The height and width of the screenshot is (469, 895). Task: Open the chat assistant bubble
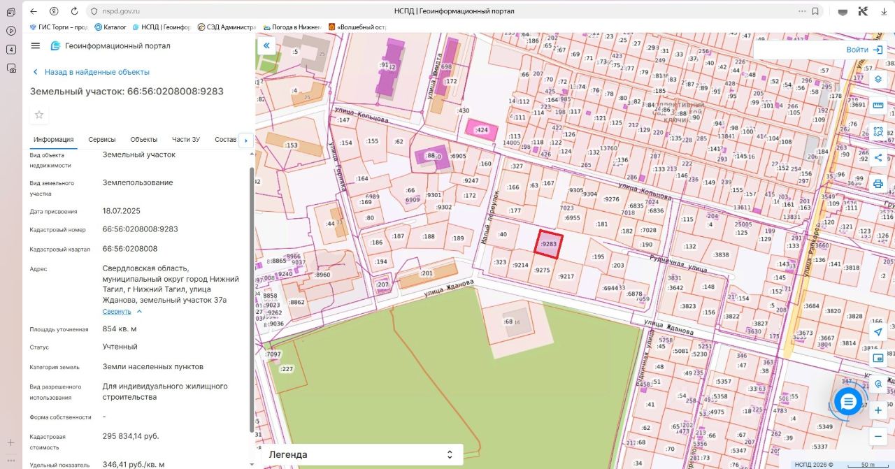pyautogui.click(x=848, y=401)
